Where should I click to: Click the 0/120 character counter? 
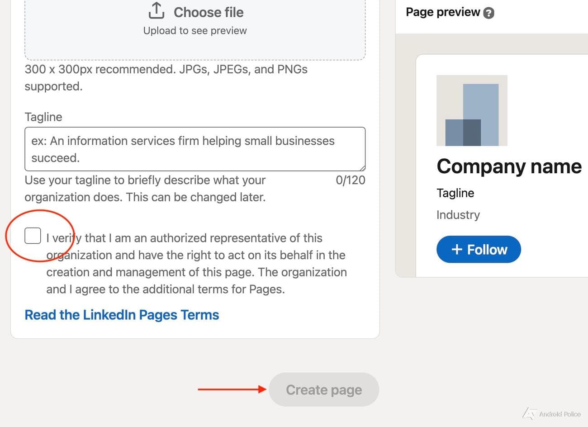350,180
